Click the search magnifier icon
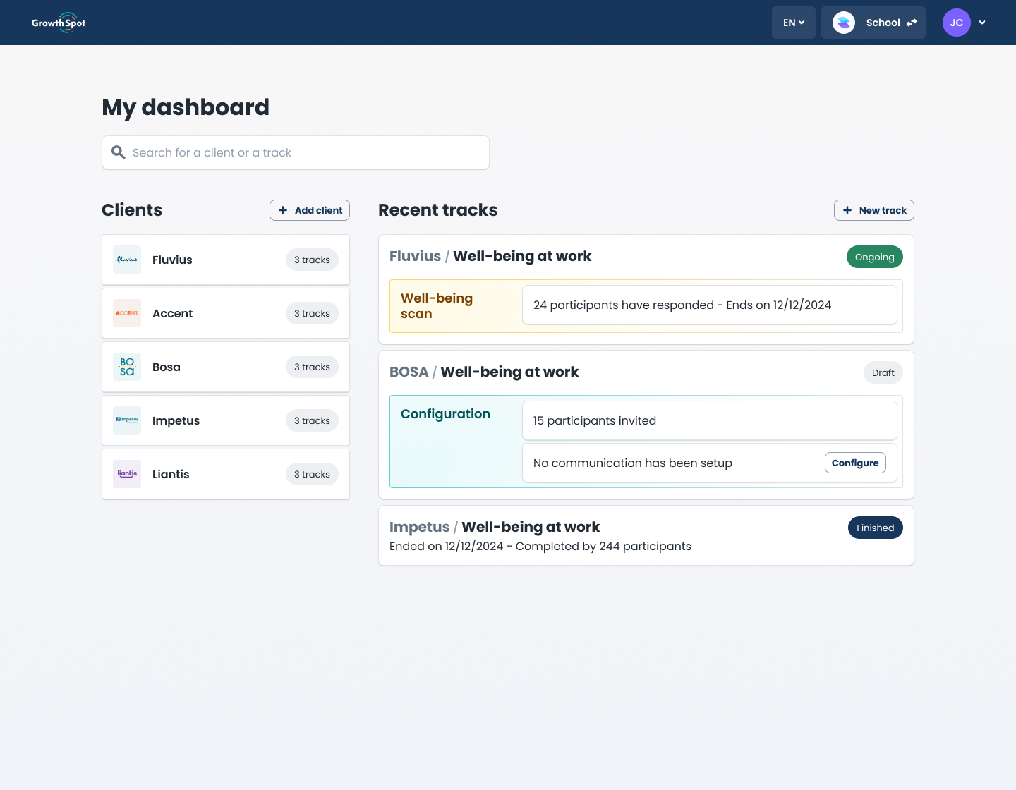Viewport: 1016px width, 790px height. (119, 152)
